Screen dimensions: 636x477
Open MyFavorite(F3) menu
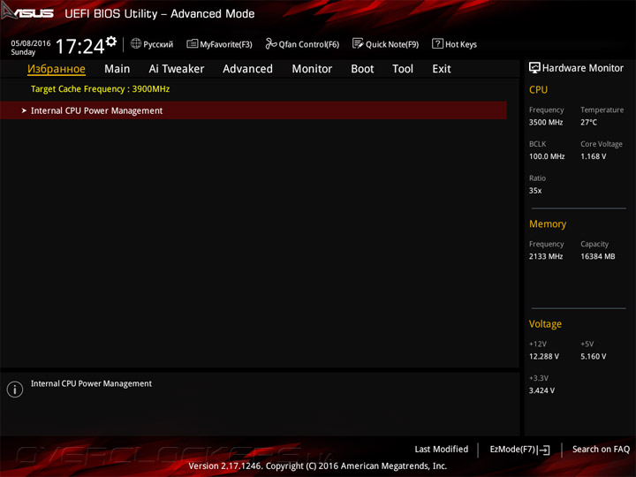point(219,44)
